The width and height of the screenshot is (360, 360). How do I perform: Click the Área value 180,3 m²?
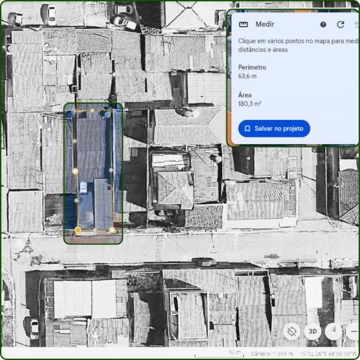click(x=250, y=104)
